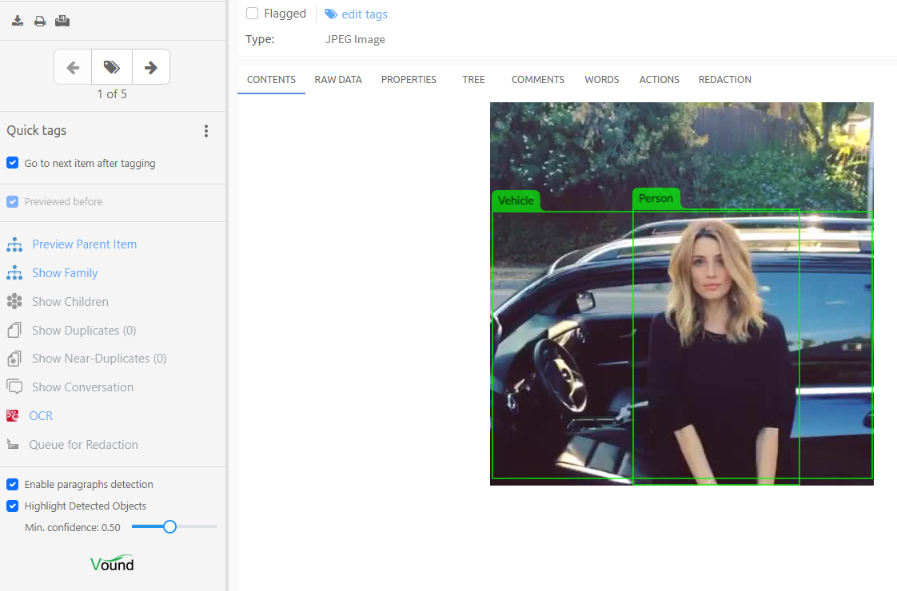This screenshot has width=897, height=591.
Task: Click the edit tags link
Action: pos(364,14)
